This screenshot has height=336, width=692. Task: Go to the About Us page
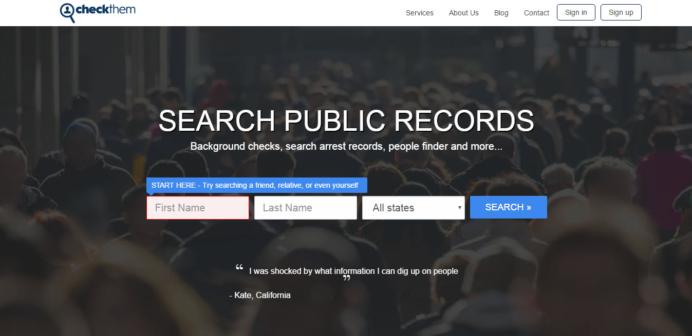464,13
